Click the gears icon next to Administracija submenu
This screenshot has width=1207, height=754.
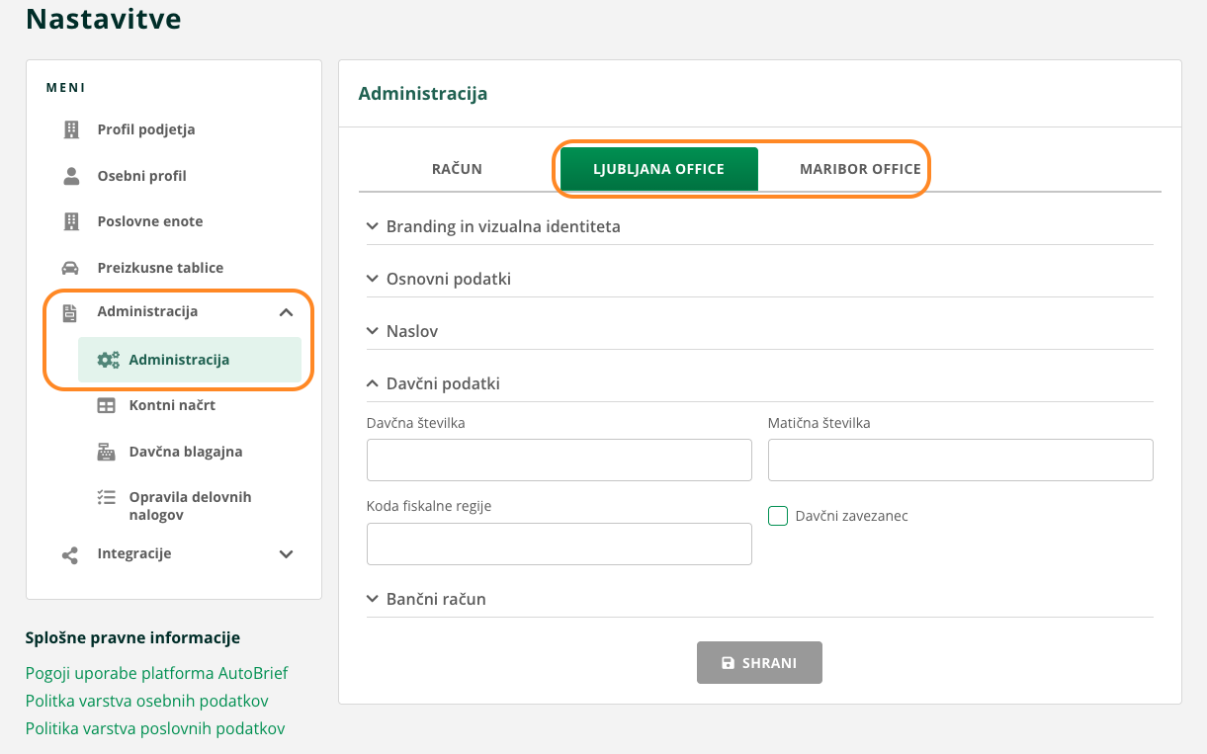[108, 360]
